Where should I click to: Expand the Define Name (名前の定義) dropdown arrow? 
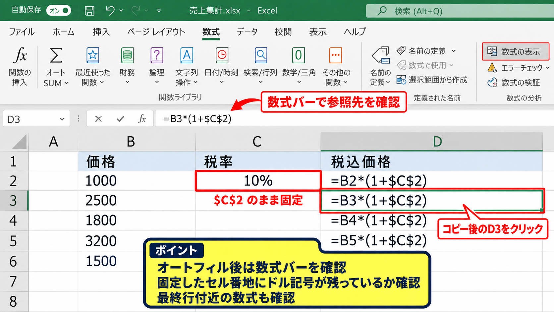(454, 51)
